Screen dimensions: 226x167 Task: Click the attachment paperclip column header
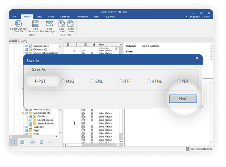pyautogui.click(x=94, y=44)
